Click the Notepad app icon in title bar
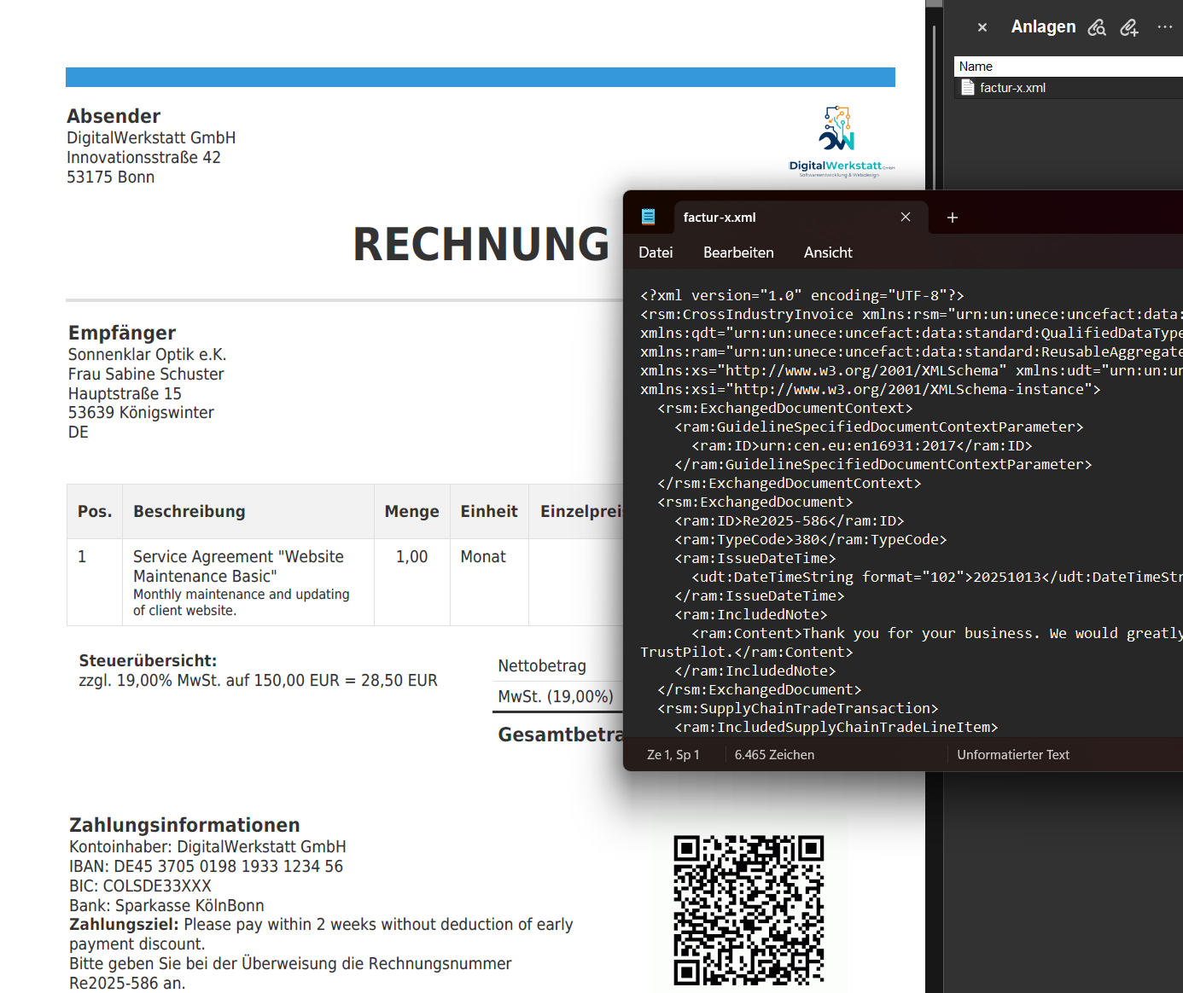 coord(649,217)
